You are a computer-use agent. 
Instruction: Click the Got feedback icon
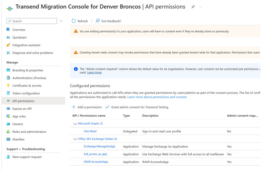98,21
